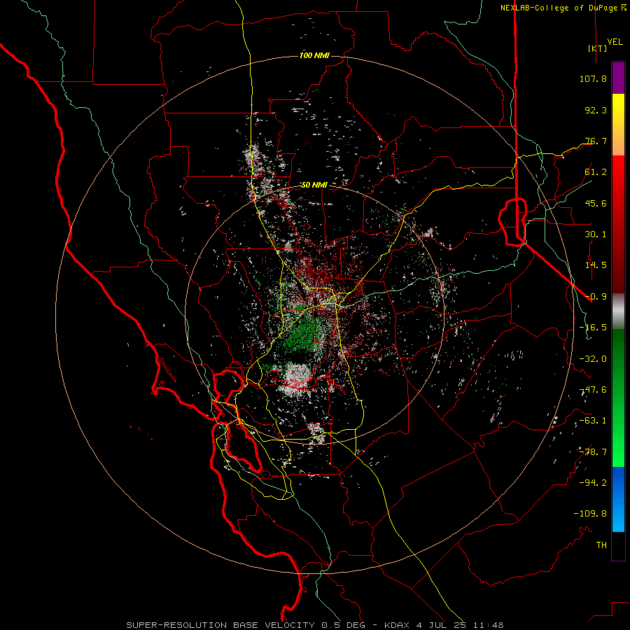Screen dimensions: 630x630
Task: Select the 61.2 legend value
Action: [x=596, y=172]
